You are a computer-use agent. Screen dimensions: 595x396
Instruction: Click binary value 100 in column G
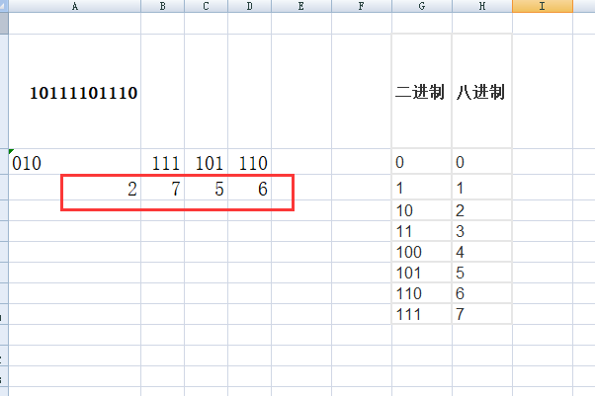pos(422,252)
